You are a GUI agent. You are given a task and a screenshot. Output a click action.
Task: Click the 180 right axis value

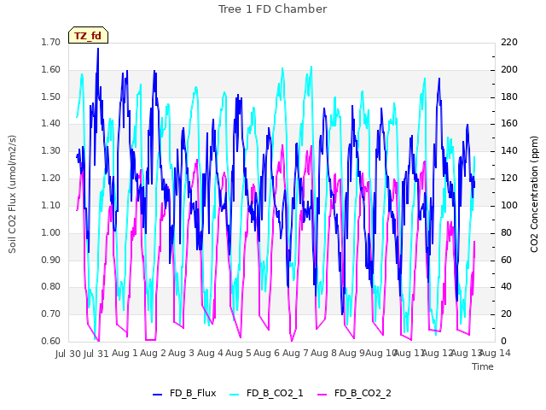point(509,97)
